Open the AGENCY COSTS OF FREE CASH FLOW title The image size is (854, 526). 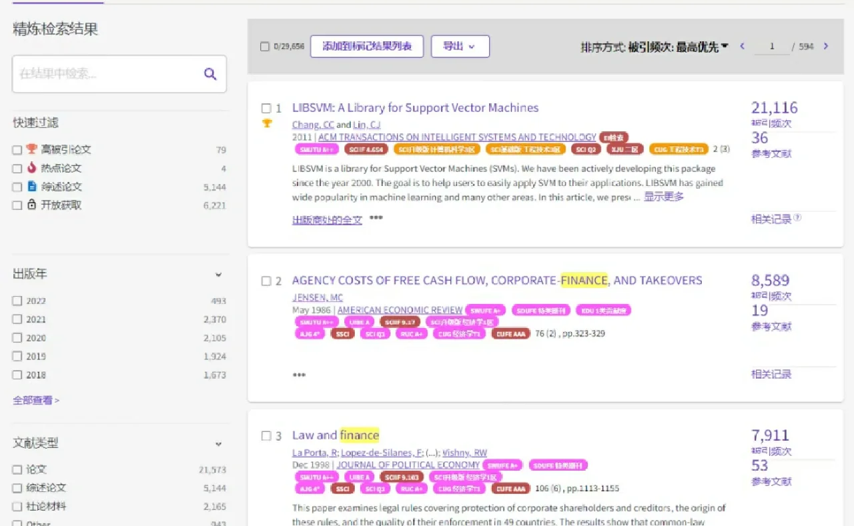(497, 281)
